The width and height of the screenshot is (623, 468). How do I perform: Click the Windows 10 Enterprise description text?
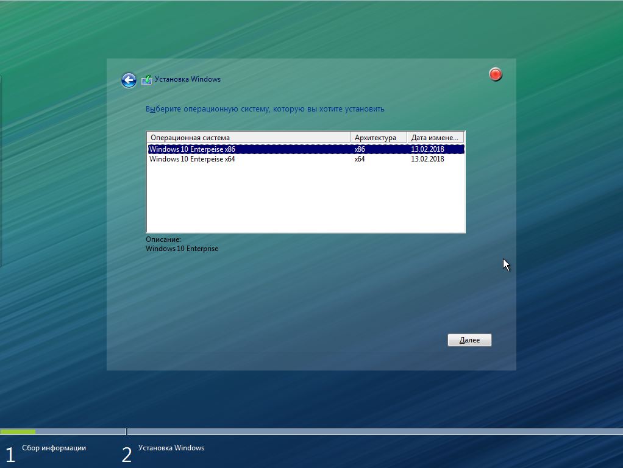point(182,249)
